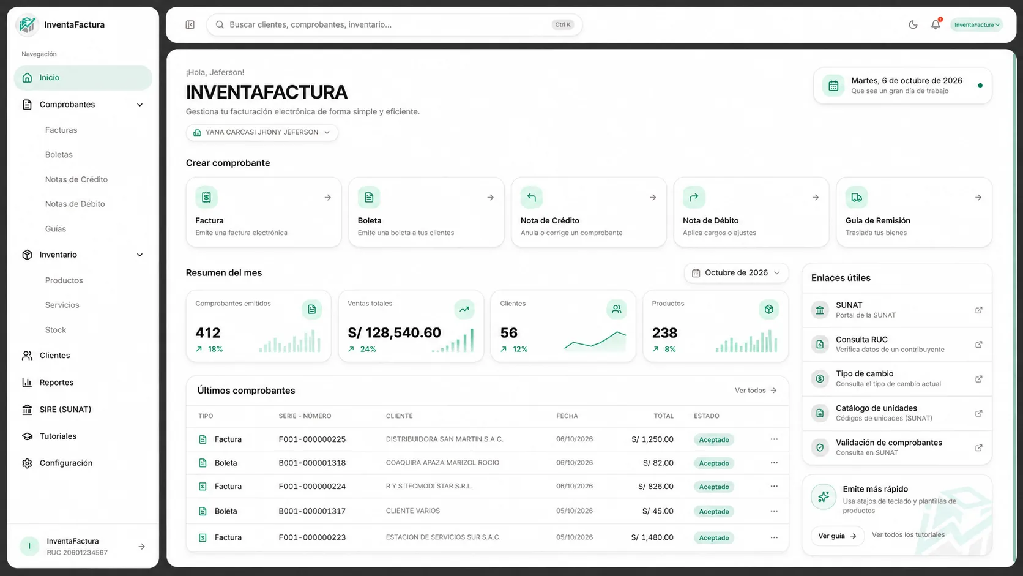Click the Ver guía button
Screen dimensions: 1023x576
838,536
